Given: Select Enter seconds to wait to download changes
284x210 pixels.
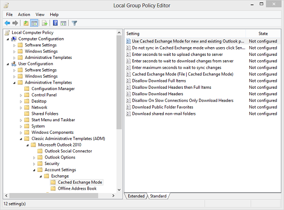Looking at the screenshot, I should pos(183,61).
